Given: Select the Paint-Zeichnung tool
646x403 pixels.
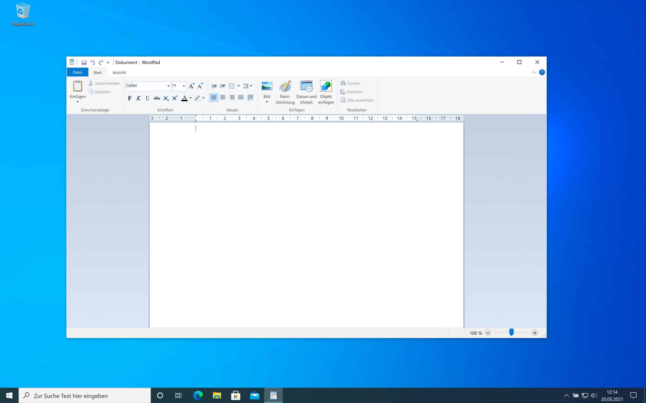Looking at the screenshot, I should [285, 92].
